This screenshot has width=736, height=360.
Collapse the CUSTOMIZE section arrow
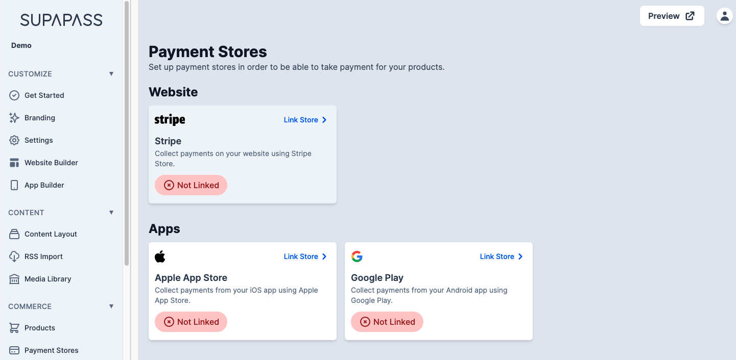[111, 74]
